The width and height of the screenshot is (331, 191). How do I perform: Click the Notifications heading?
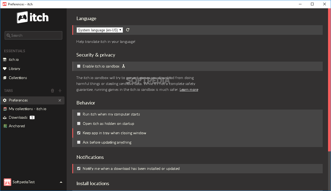click(x=90, y=157)
